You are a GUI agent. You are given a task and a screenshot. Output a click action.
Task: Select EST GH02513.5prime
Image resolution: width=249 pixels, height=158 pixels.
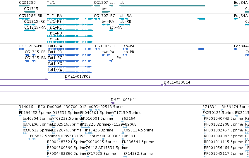[x=97, y=110]
